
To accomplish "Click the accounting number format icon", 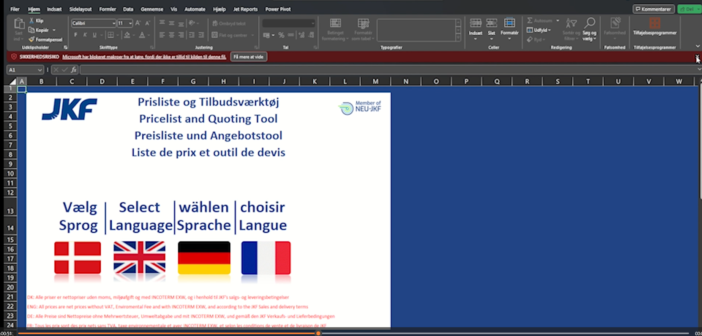I will tap(267, 35).
